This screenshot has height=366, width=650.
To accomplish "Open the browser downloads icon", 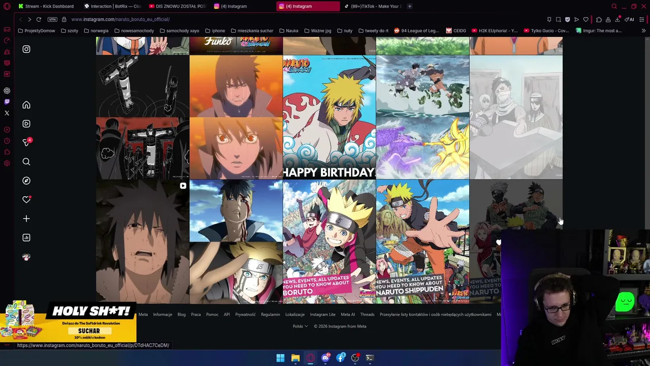I will pos(617,19).
